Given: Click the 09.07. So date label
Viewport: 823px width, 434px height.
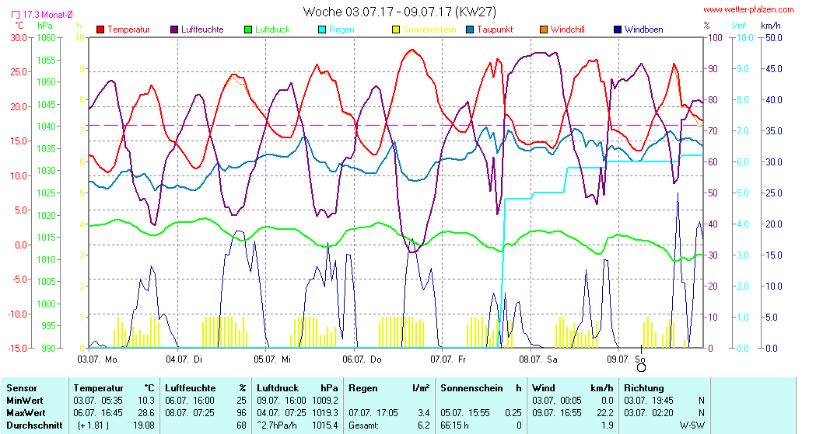Looking at the screenshot, I should pyautogui.click(x=626, y=359).
